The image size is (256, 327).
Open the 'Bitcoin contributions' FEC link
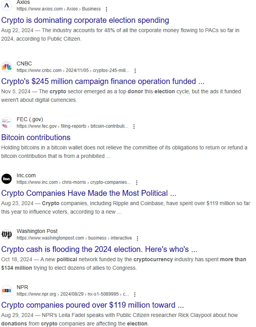click(36, 137)
